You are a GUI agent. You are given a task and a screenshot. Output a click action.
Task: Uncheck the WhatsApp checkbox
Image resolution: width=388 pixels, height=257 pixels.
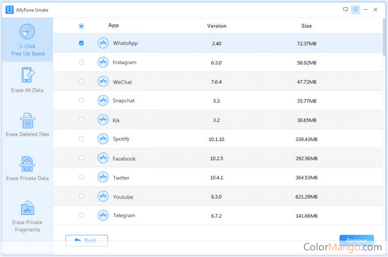click(x=81, y=43)
